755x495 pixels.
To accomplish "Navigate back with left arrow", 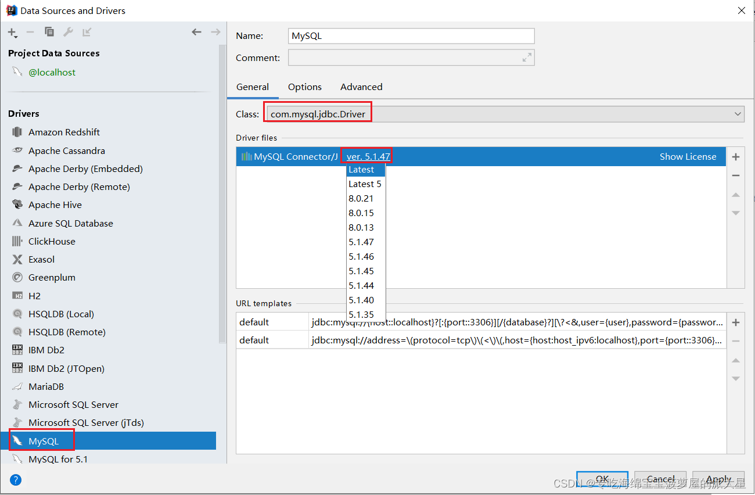I will tap(197, 33).
